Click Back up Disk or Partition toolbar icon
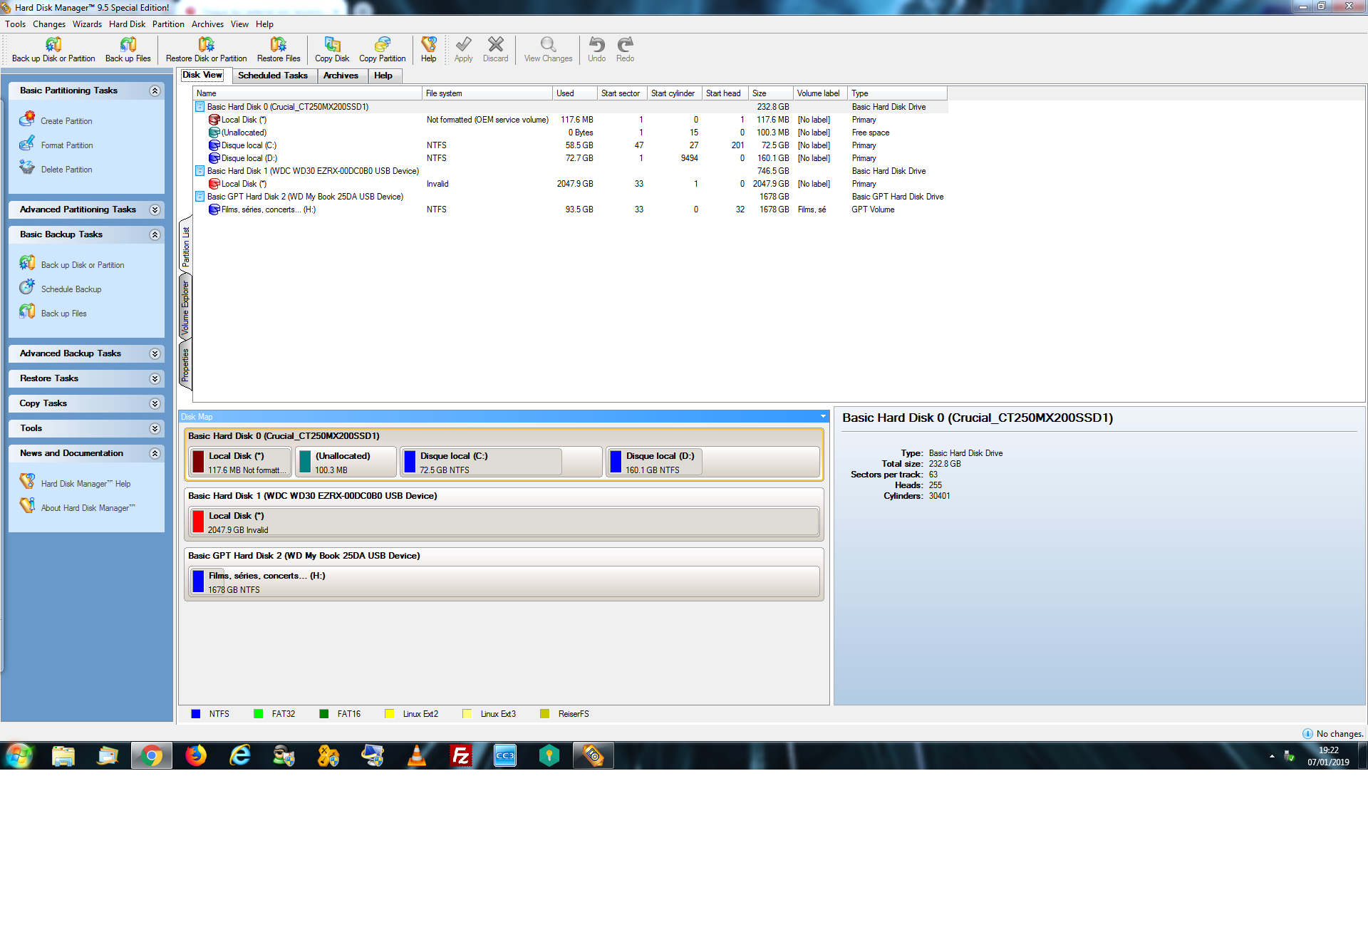 point(53,45)
